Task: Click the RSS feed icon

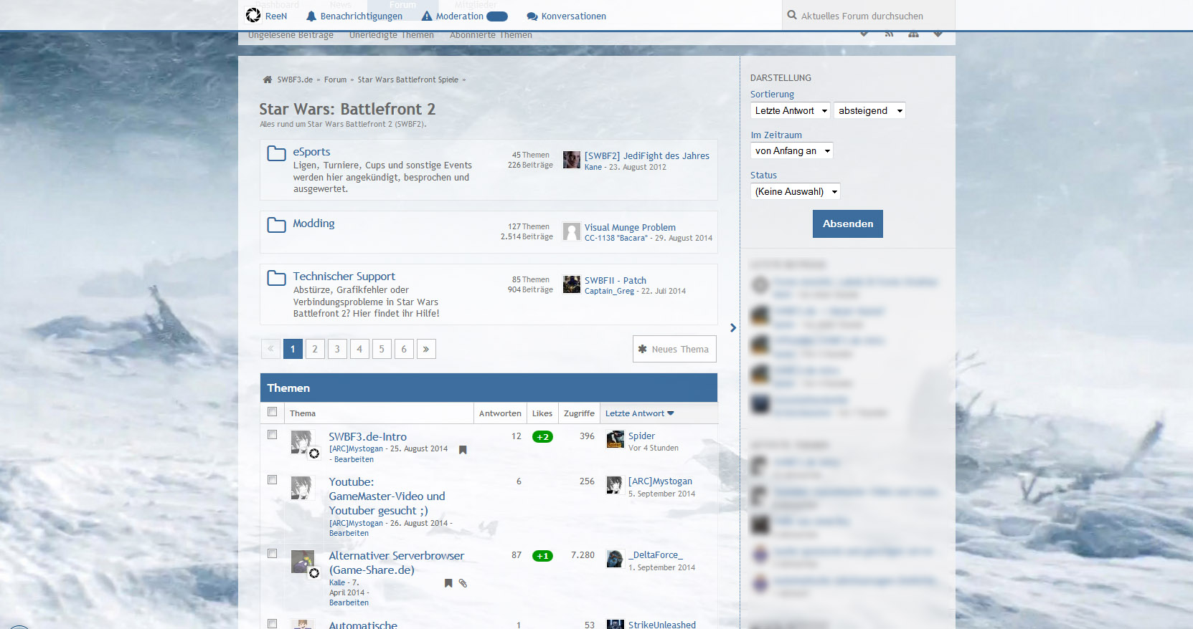Action: tap(890, 34)
